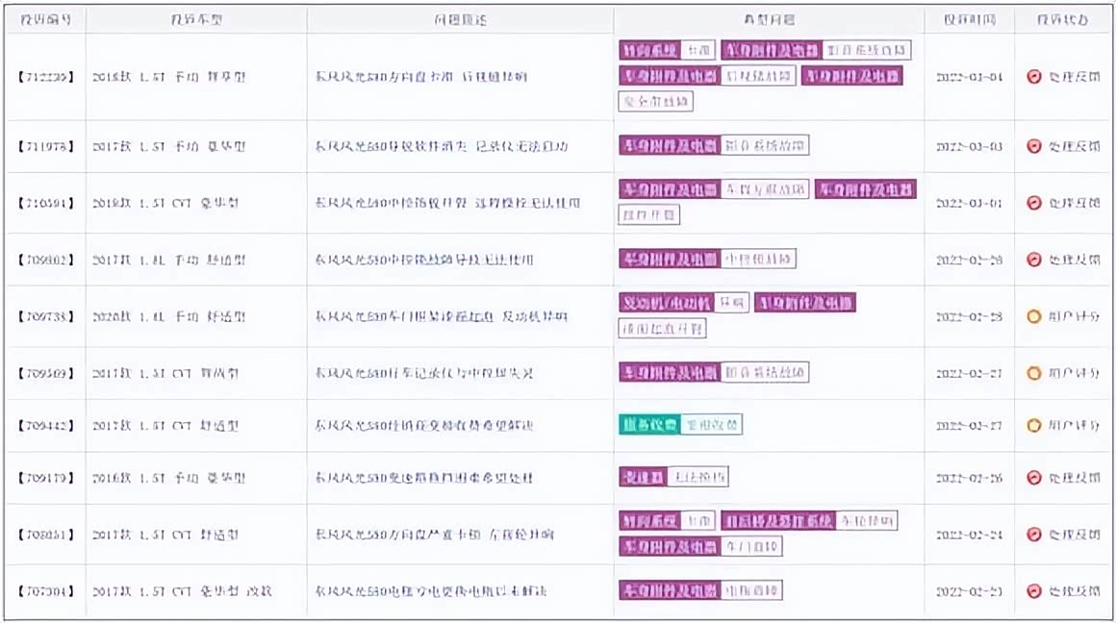This screenshot has height=623, width=1116.
Task: Open complaint number 711978
Action: [45, 146]
